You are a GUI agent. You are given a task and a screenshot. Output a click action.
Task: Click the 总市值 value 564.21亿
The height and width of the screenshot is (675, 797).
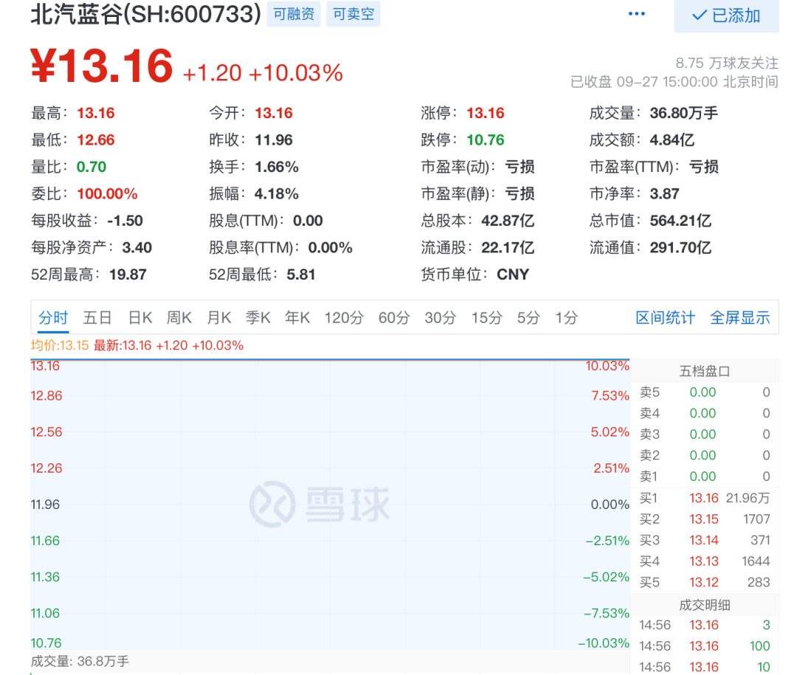[680, 221]
